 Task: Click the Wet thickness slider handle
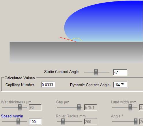click(x=20, y=107)
